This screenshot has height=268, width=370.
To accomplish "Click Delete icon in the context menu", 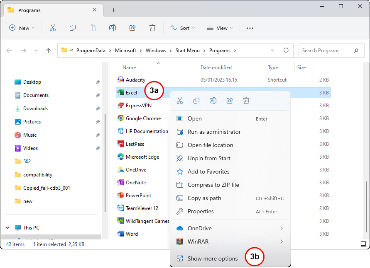I will (246, 101).
